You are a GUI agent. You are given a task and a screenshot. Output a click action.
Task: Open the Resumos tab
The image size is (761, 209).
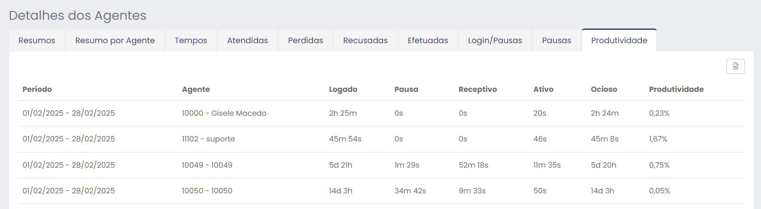tap(37, 40)
